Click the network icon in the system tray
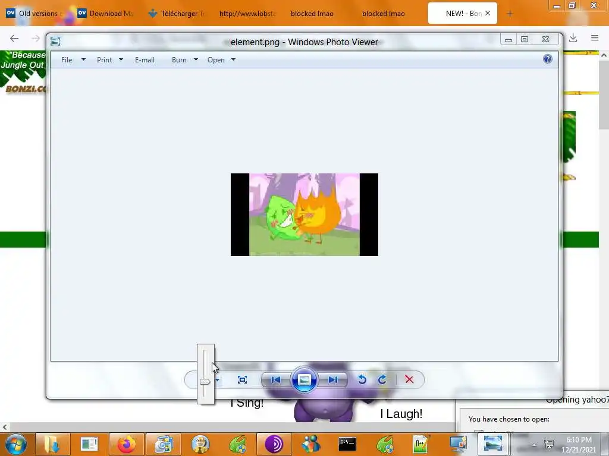 point(549,444)
